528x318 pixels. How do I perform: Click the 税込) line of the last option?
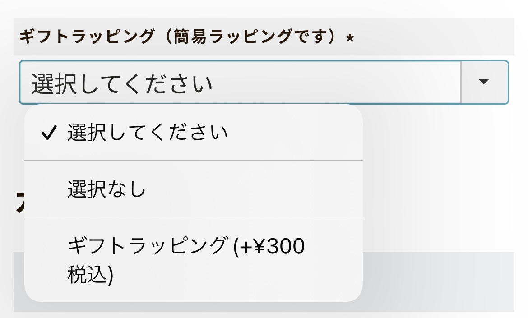pyautogui.click(x=90, y=275)
